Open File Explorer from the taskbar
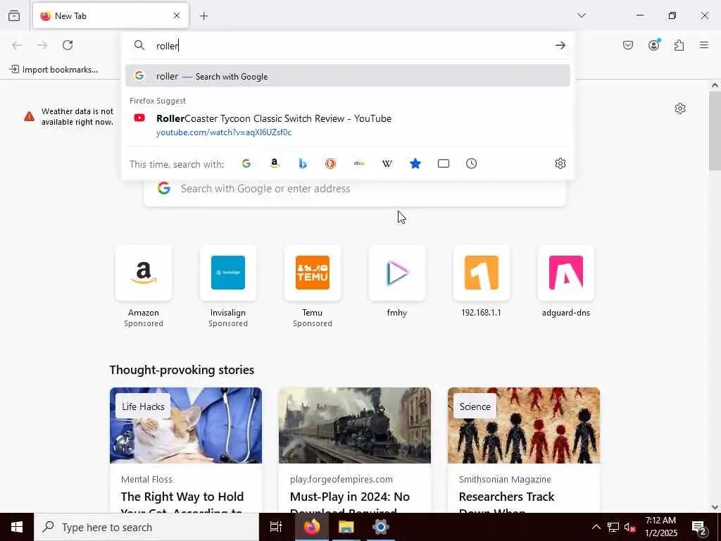This screenshot has width=721, height=541. coord(346,527)
